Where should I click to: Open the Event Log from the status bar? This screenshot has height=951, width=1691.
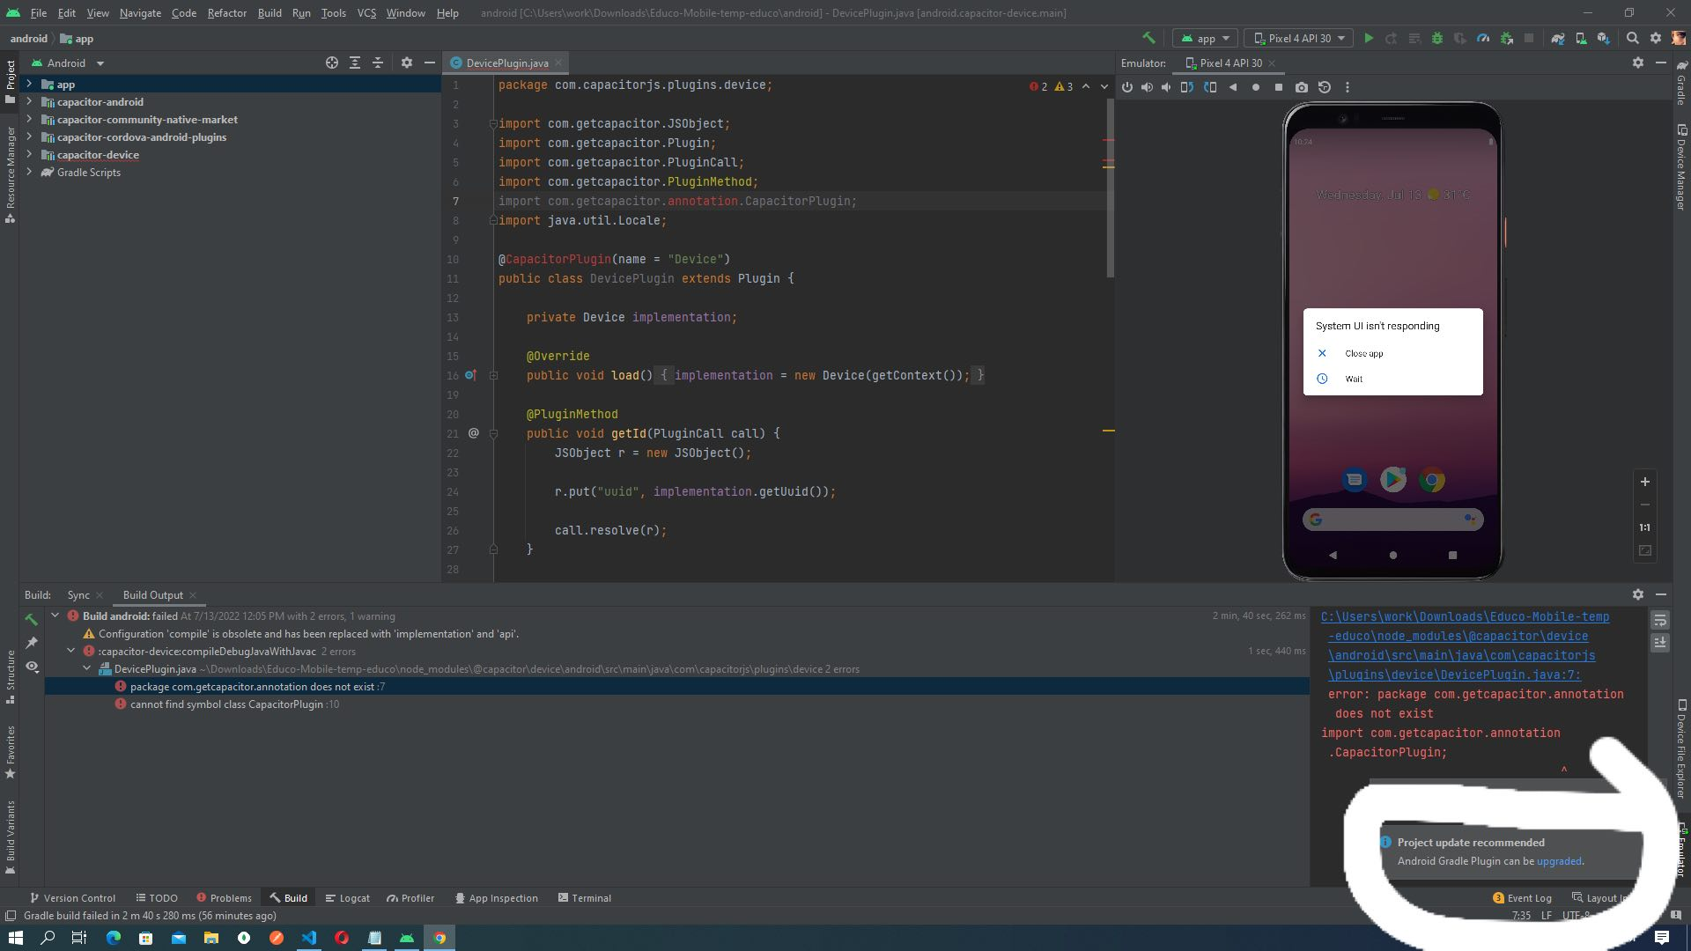[1528, 897]
